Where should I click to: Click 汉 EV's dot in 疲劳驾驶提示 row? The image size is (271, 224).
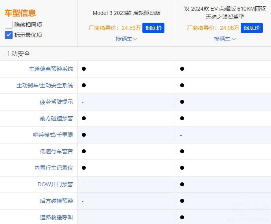point(182,102)
